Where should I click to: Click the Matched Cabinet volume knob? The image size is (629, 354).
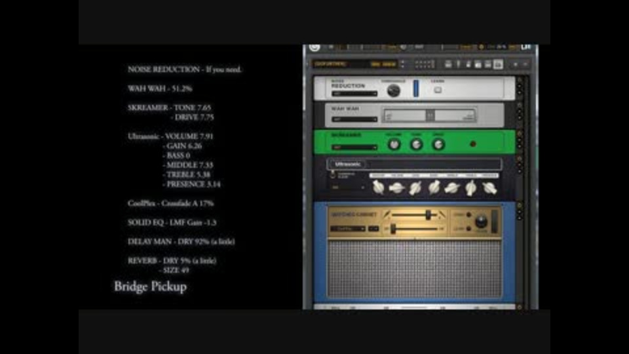tap(481, 221)
